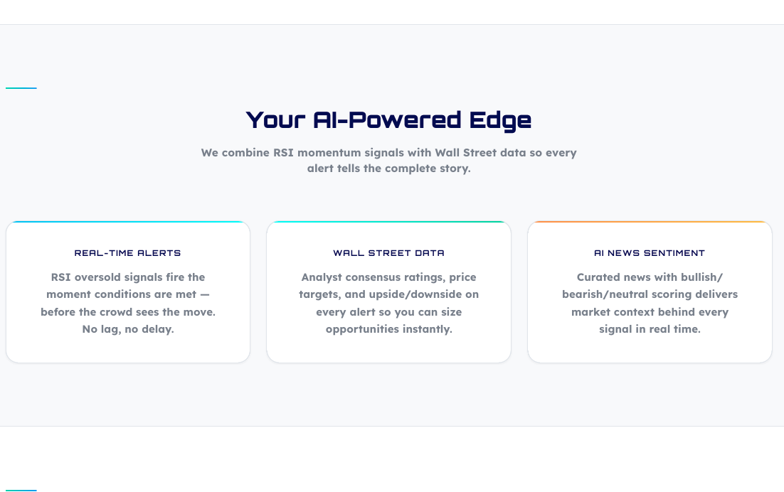This screenshot has width=784, height=492.
Task: Select the "Wall Street Data" card title
Action: (x=388, y=253)
